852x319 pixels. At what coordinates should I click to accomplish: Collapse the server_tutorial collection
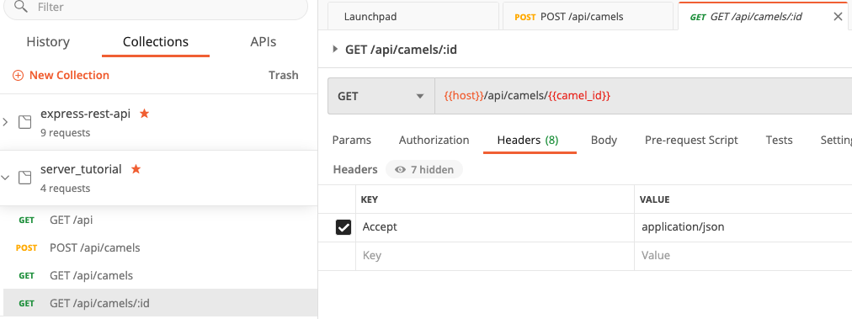coord(5,177)
